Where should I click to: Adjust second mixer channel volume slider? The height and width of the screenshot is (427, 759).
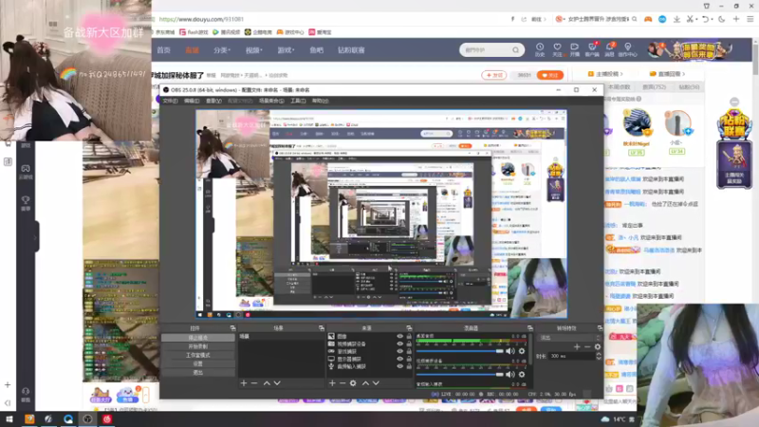click(460, 374)
